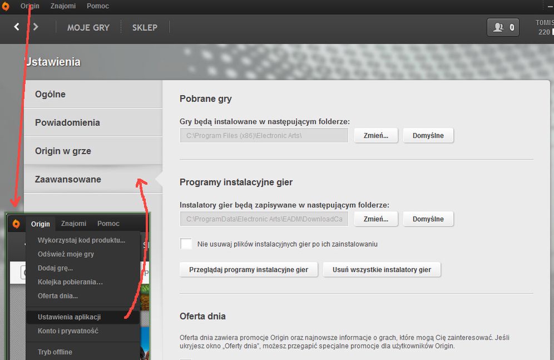Click the installers folder path field
Screen dimensions: 554x360
click(x=264, y=219)
